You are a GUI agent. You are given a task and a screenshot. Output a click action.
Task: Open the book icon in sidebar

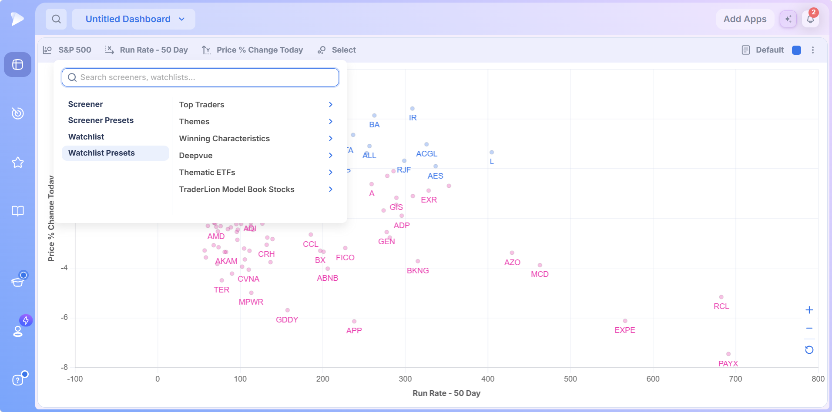click(x=17, y=211)
